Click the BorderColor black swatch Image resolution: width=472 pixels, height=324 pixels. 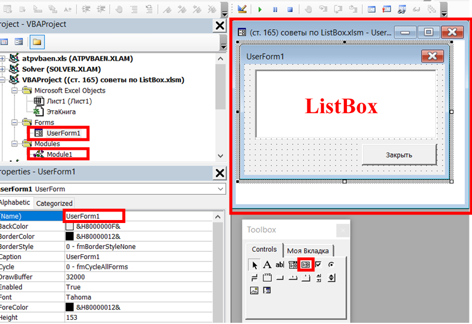point(70,236)
